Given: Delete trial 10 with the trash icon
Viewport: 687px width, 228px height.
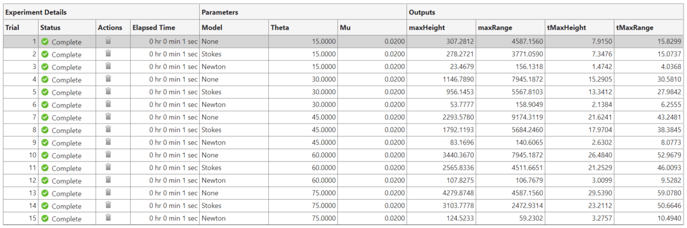Looking at the screenshot, I should pyautogui.click(x=108, y=155).
